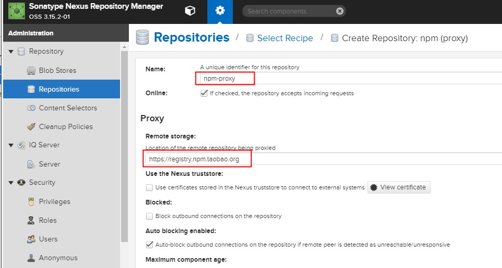Image resolution: width=502 pixels, height=268 pixels.
Task: Open the Anonymous settings item
Action: (x=58, y=258)
